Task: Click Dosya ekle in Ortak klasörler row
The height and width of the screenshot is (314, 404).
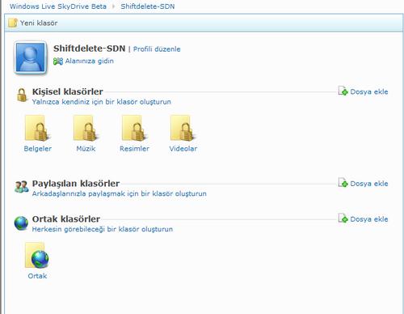Action: click(x=369, y=219)
